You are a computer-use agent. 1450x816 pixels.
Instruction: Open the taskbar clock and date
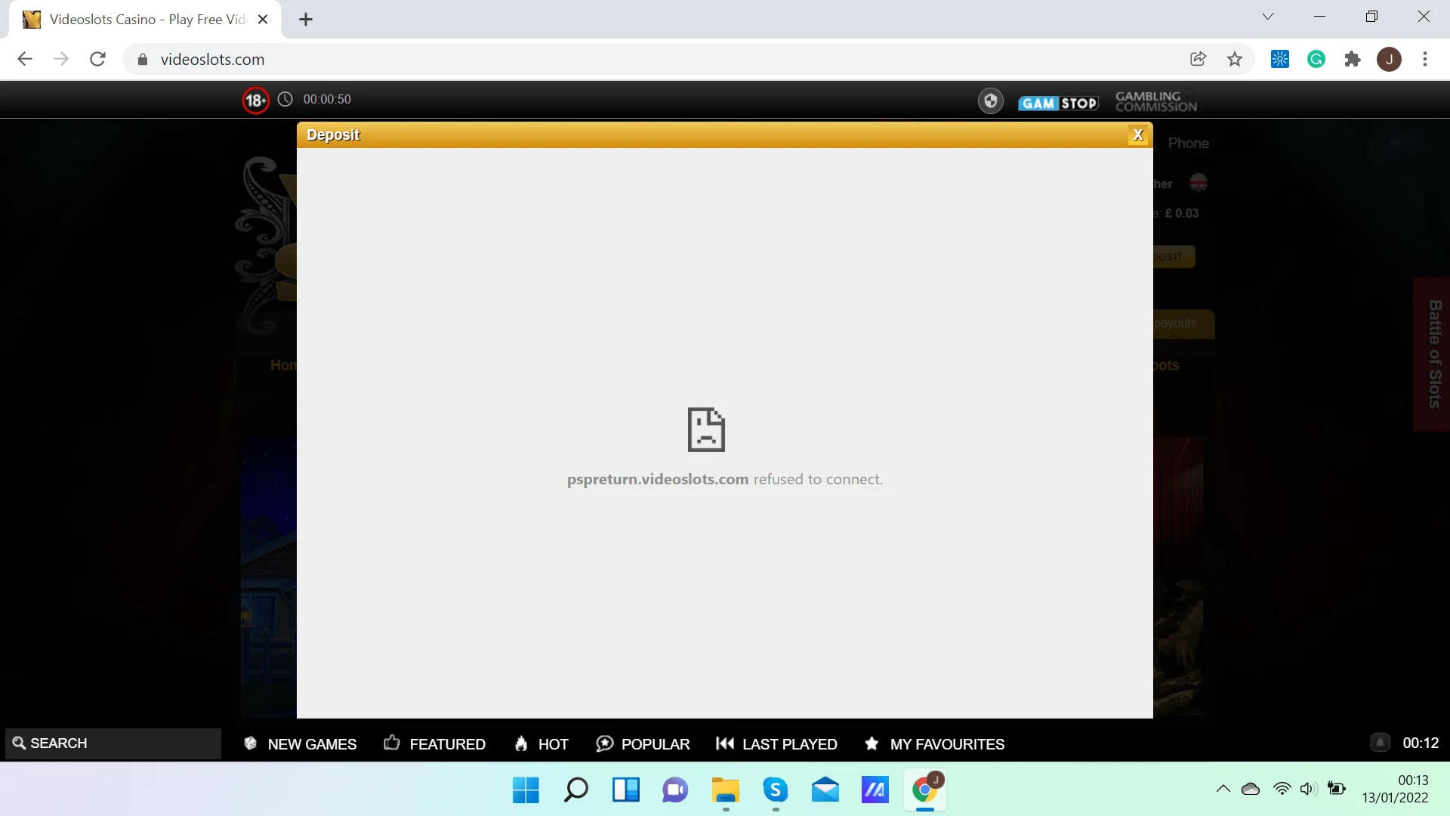click(1395, 789)
